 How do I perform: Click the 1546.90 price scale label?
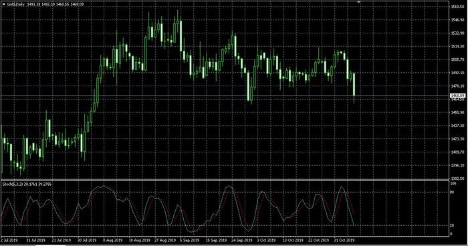[458, 20]
